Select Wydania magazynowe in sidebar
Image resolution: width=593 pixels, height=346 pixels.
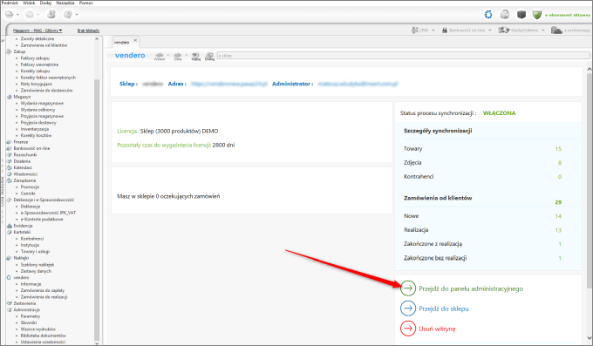pyautogui.click(x=42, y=103)
